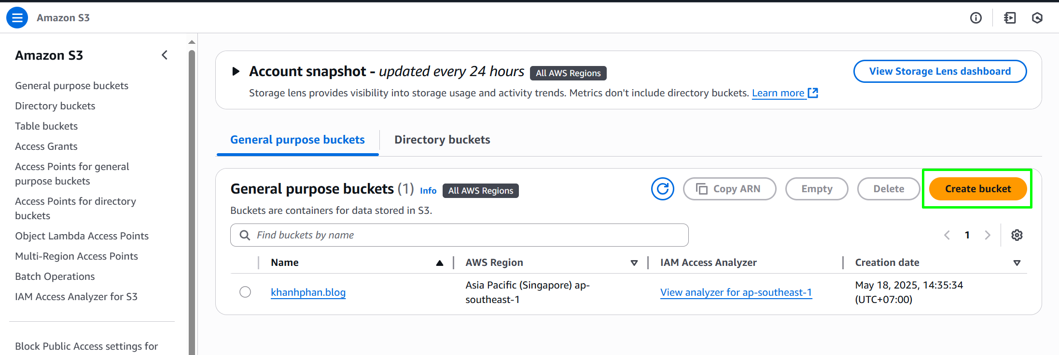Refresh the general purpose buckets list
The height and width of the screenshot is (355, 1059).
pyautogui.click(x=662, y=189)
